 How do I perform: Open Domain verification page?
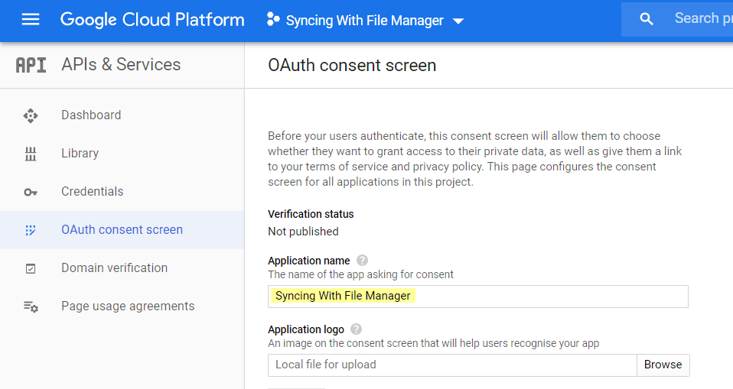point(114,268)
